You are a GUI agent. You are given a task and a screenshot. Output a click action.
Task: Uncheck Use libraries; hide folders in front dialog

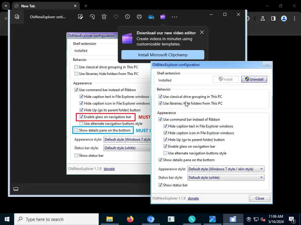[160, 103]
